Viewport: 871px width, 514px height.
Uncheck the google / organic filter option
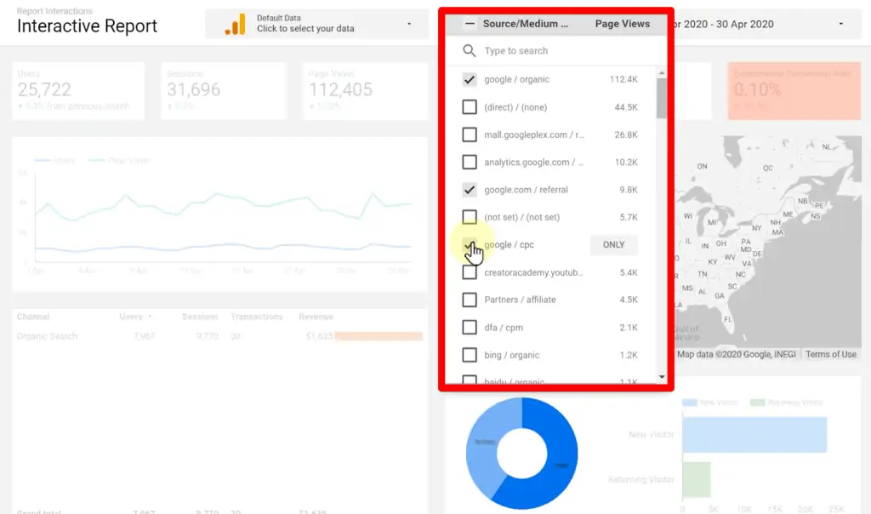tap(469, 78)
